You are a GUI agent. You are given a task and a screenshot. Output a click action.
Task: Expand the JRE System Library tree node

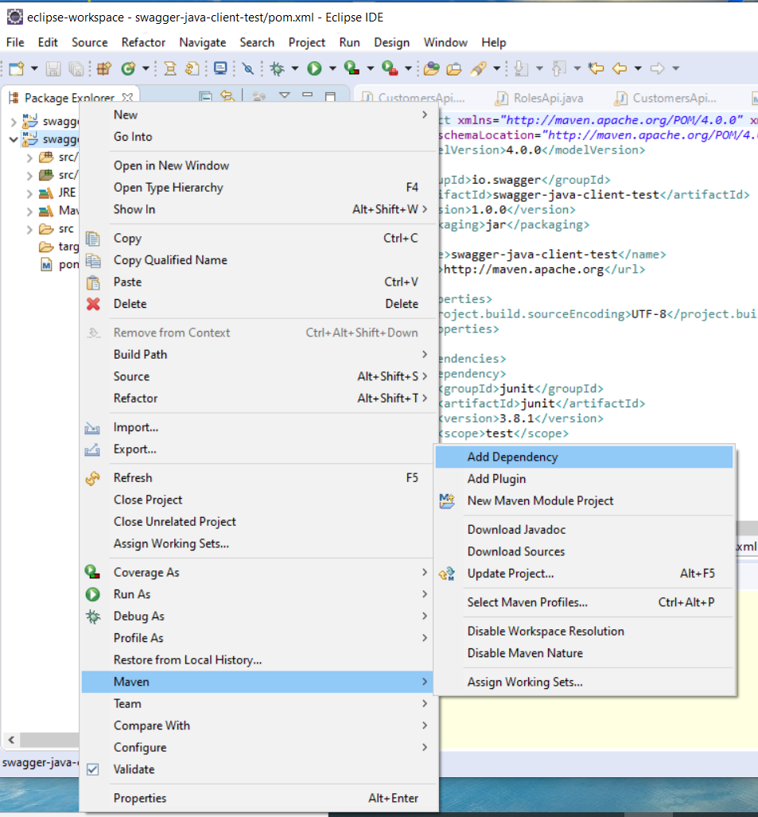tap(29, 193)
